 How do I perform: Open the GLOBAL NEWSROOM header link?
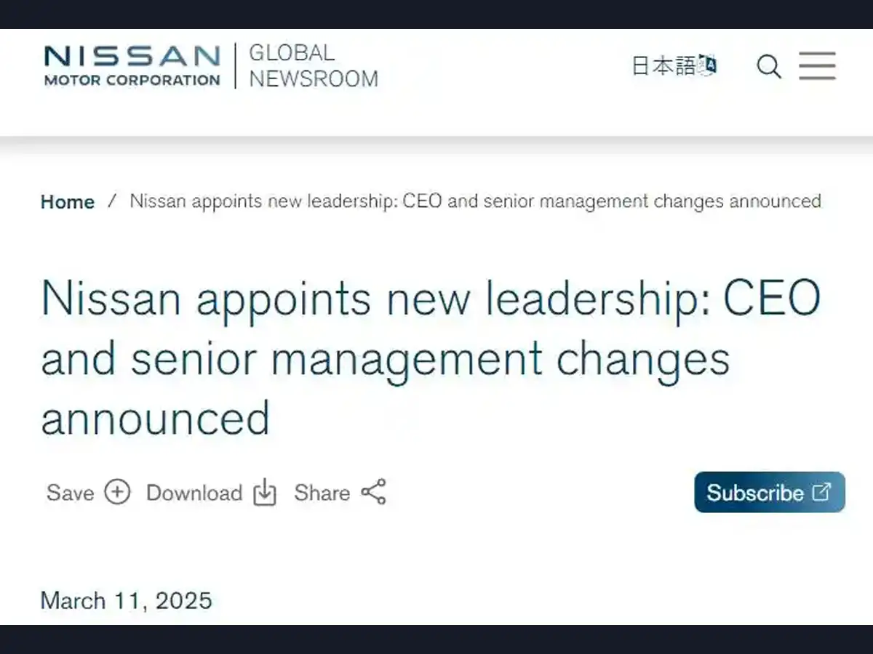[x=314, y=66]
